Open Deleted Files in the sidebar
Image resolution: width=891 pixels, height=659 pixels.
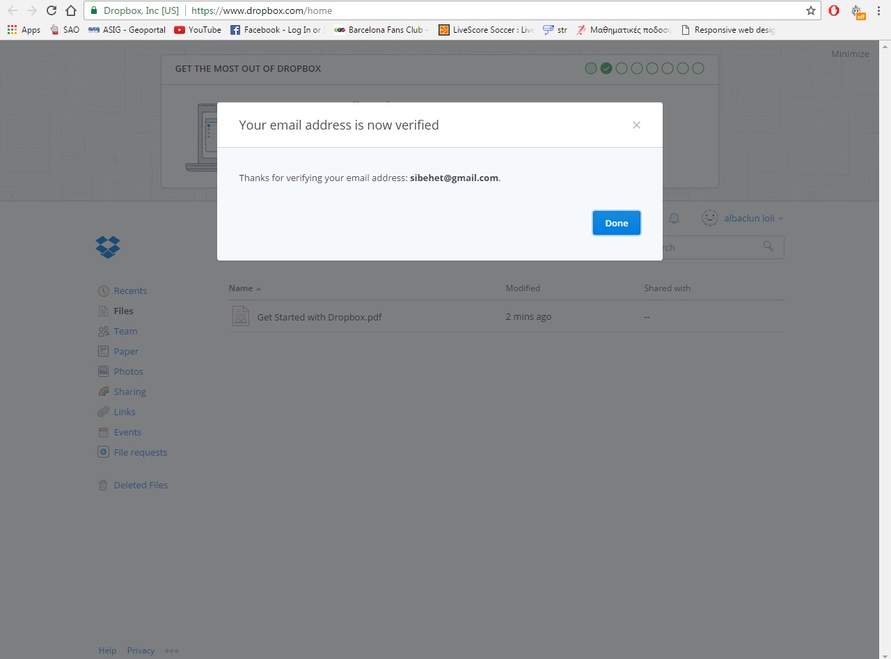(x=141, y=485)
